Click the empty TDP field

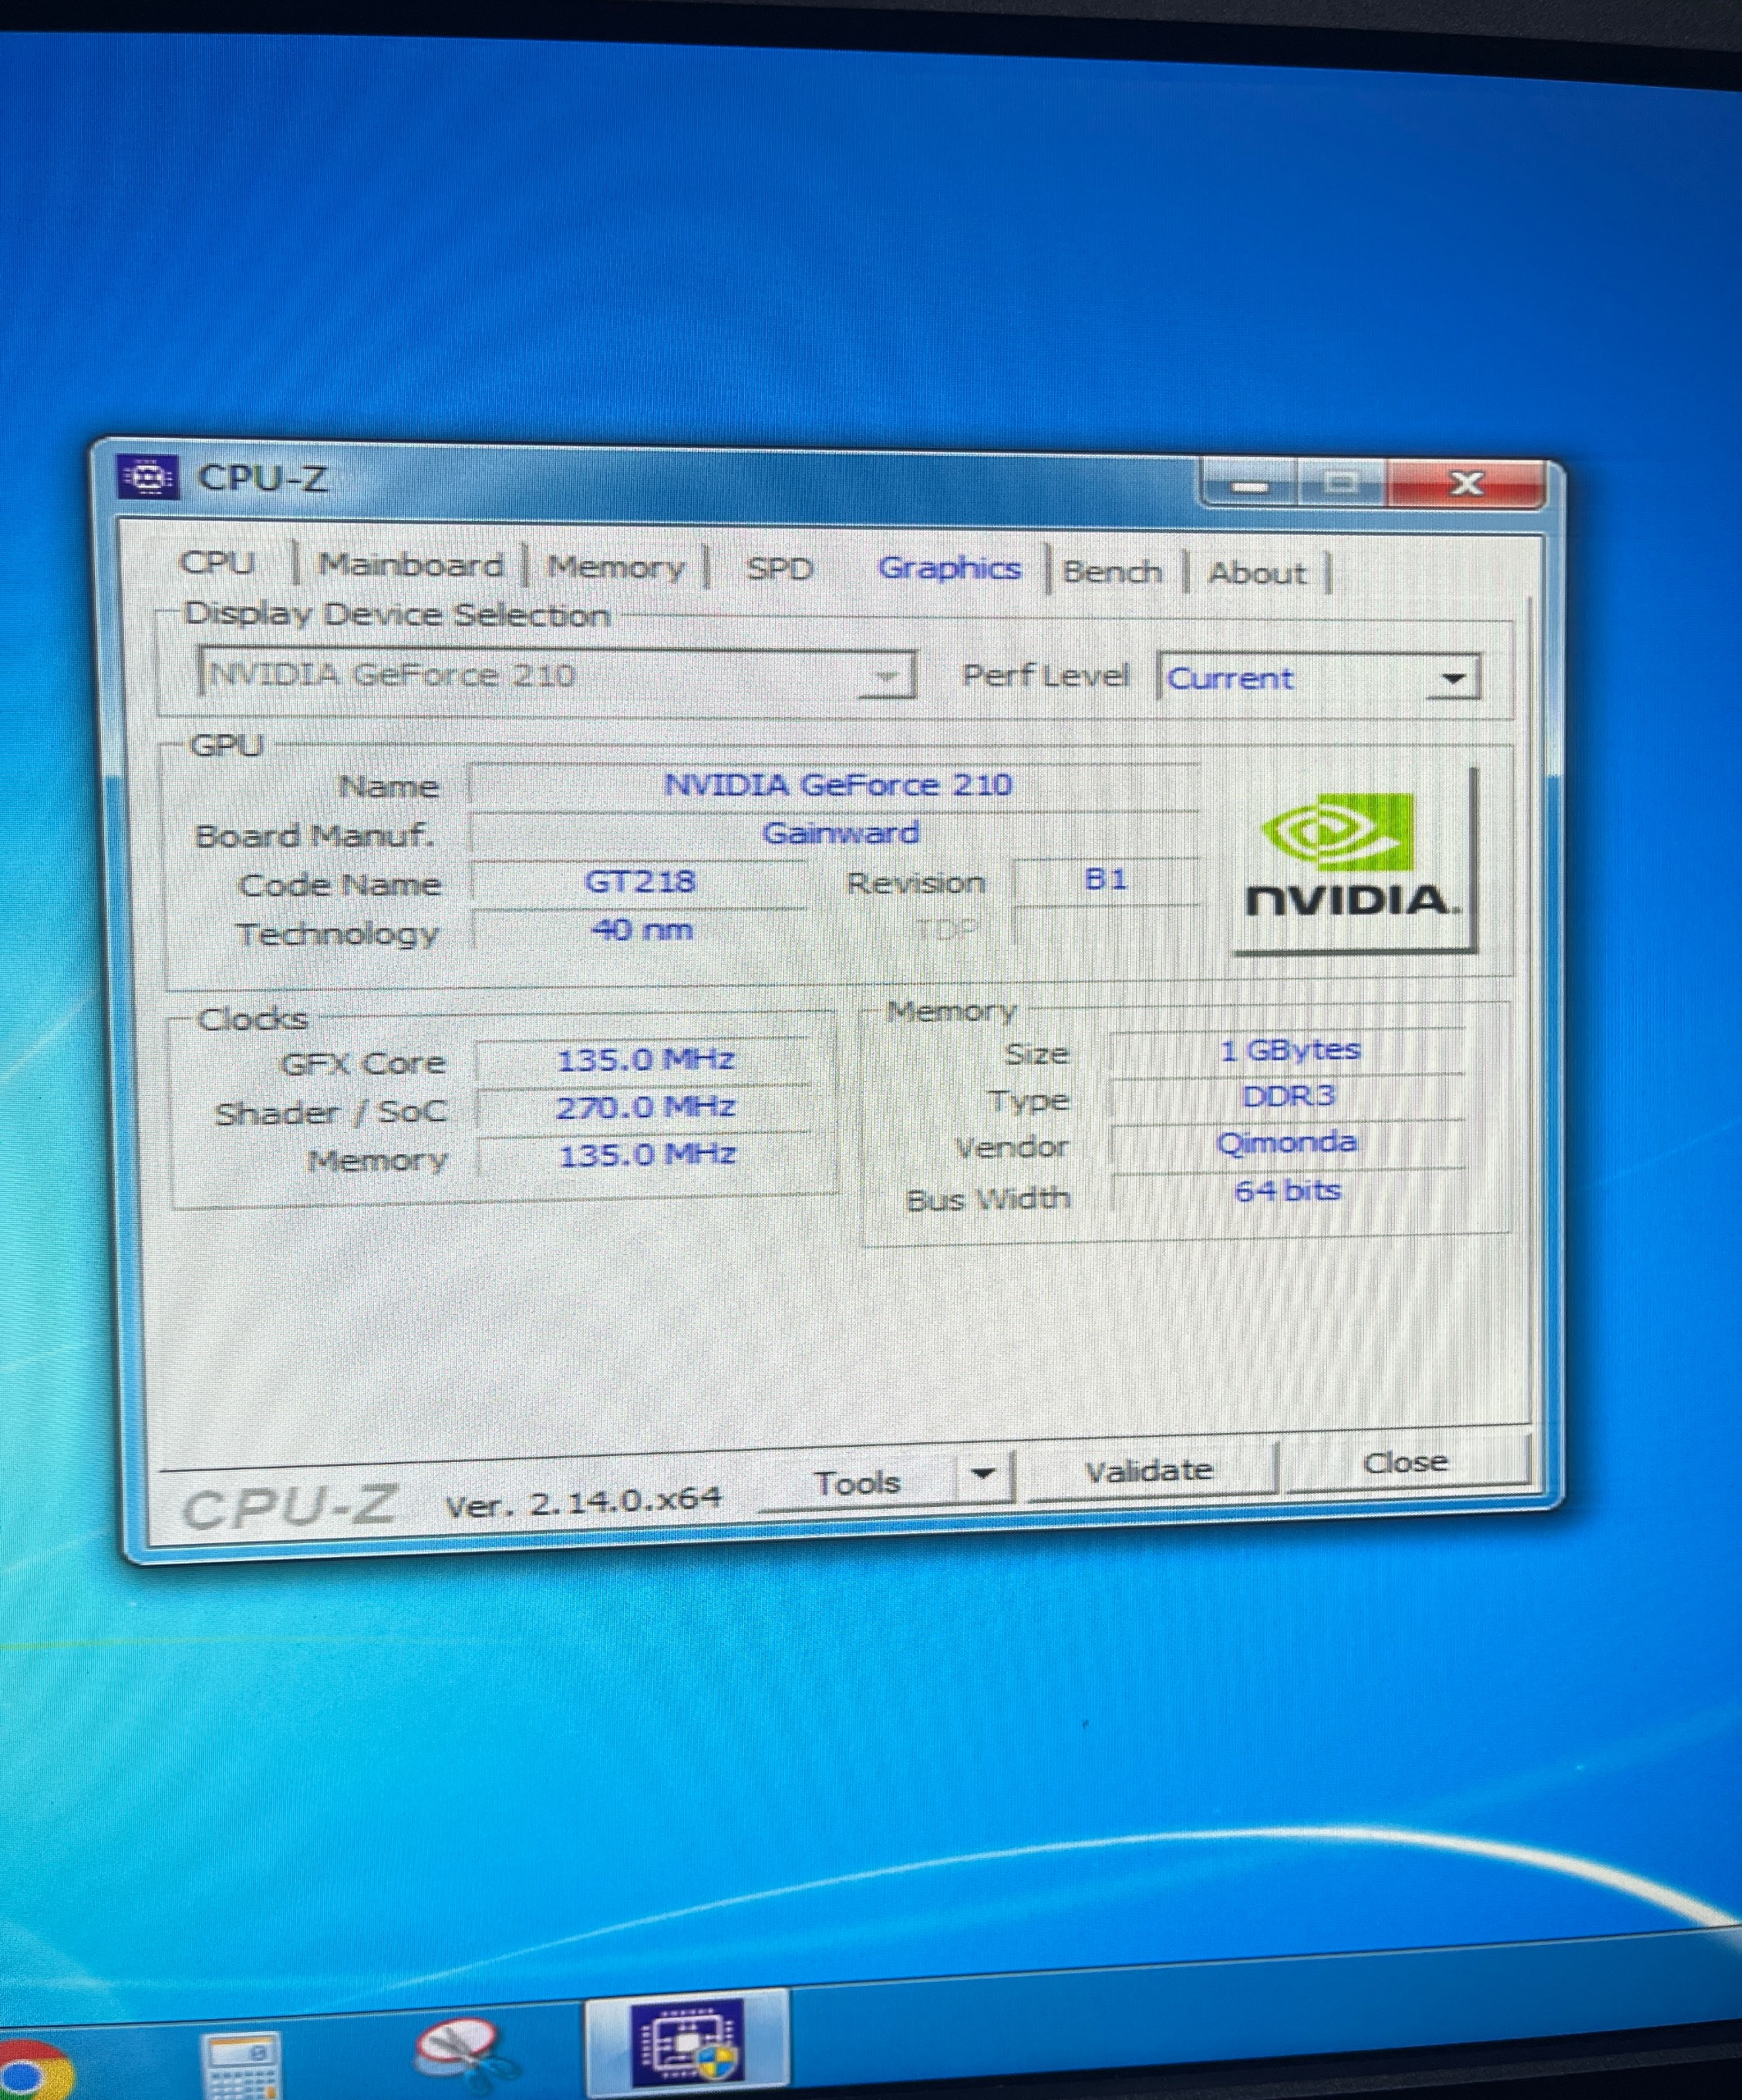coord(1104,926)
